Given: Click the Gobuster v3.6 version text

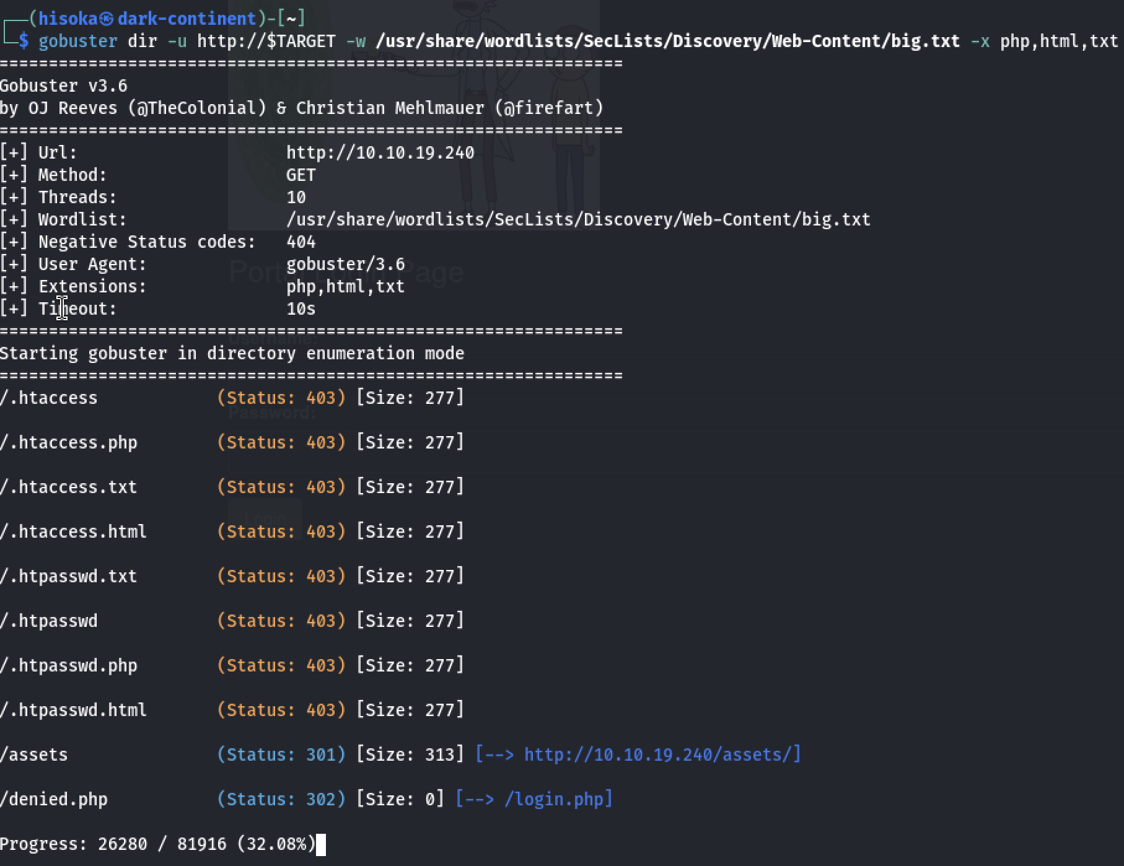Looking at the screenshot, I should click(x=64, y=85).
